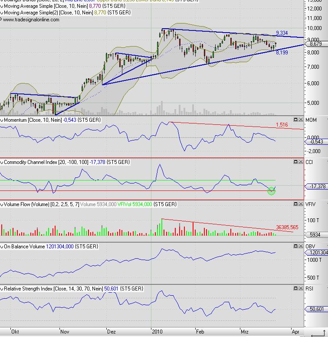Click the 5,000 price axis label

313,103
